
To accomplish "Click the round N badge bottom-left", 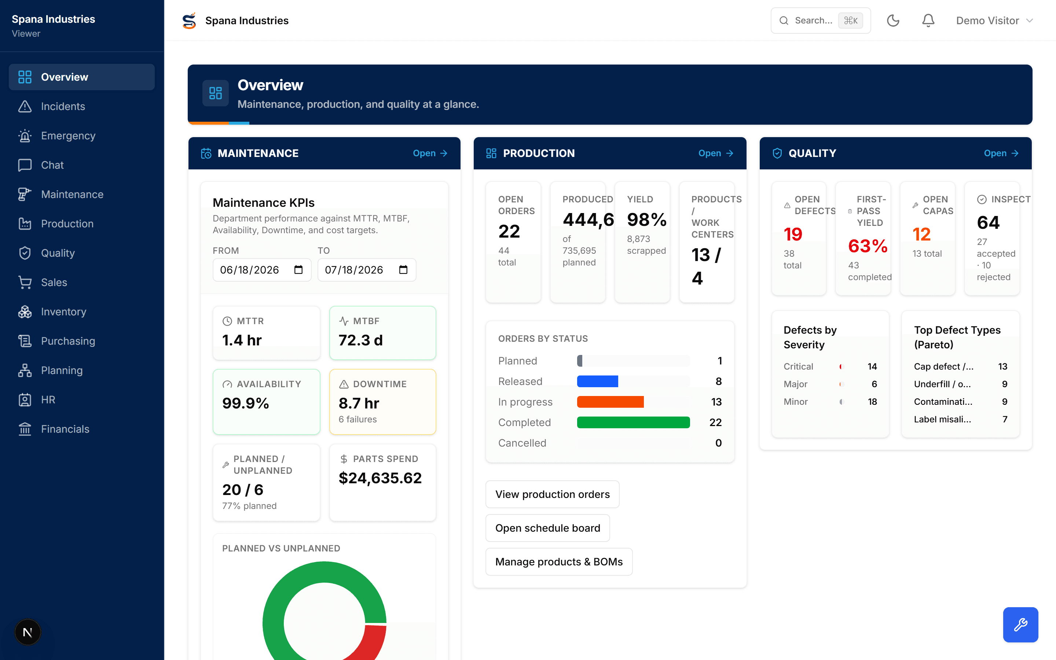I will [x=27, y=632].
